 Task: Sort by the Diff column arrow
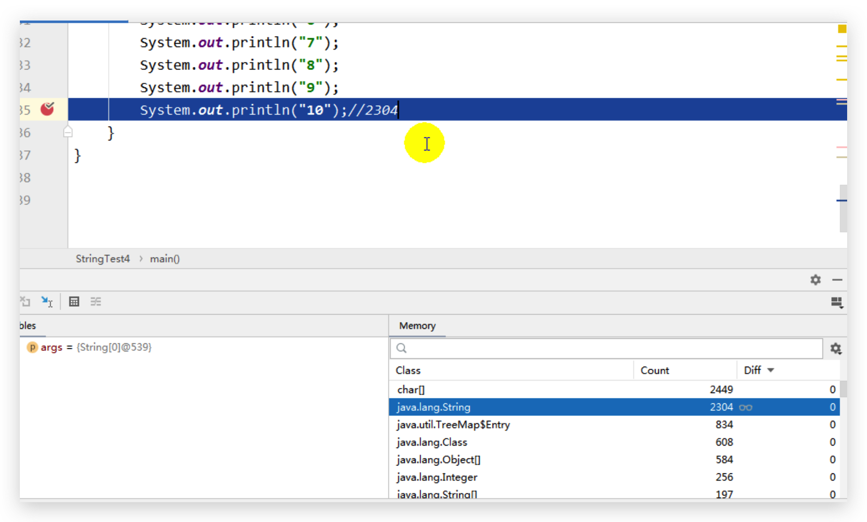point(771,370)
